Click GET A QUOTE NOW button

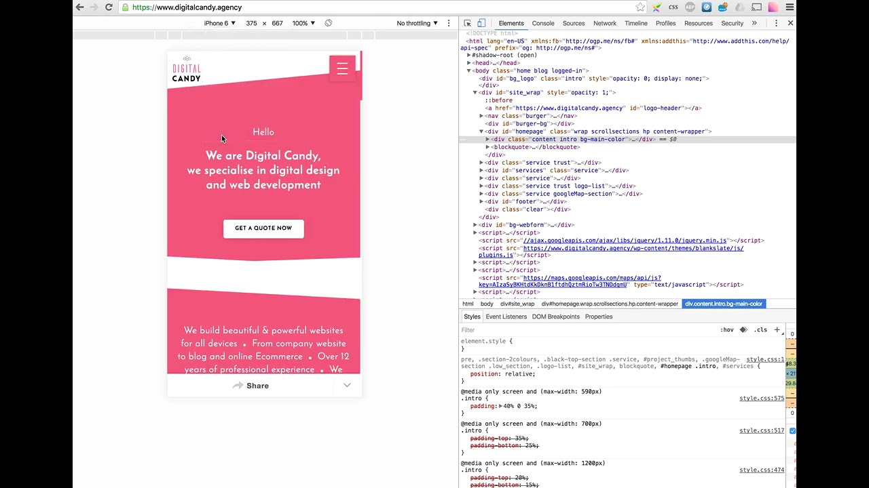pyautogui.click(x=263, y=228)
